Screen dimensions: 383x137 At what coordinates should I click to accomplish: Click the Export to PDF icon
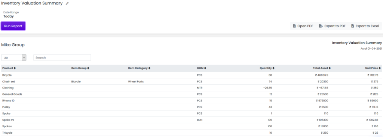[x=321, y=26]
